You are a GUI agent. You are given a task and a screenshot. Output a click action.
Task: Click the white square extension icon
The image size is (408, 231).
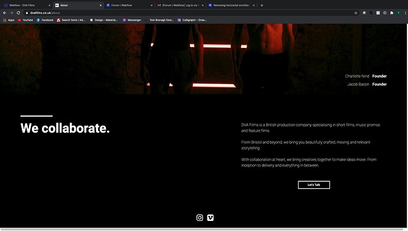[x=378, y=13]
